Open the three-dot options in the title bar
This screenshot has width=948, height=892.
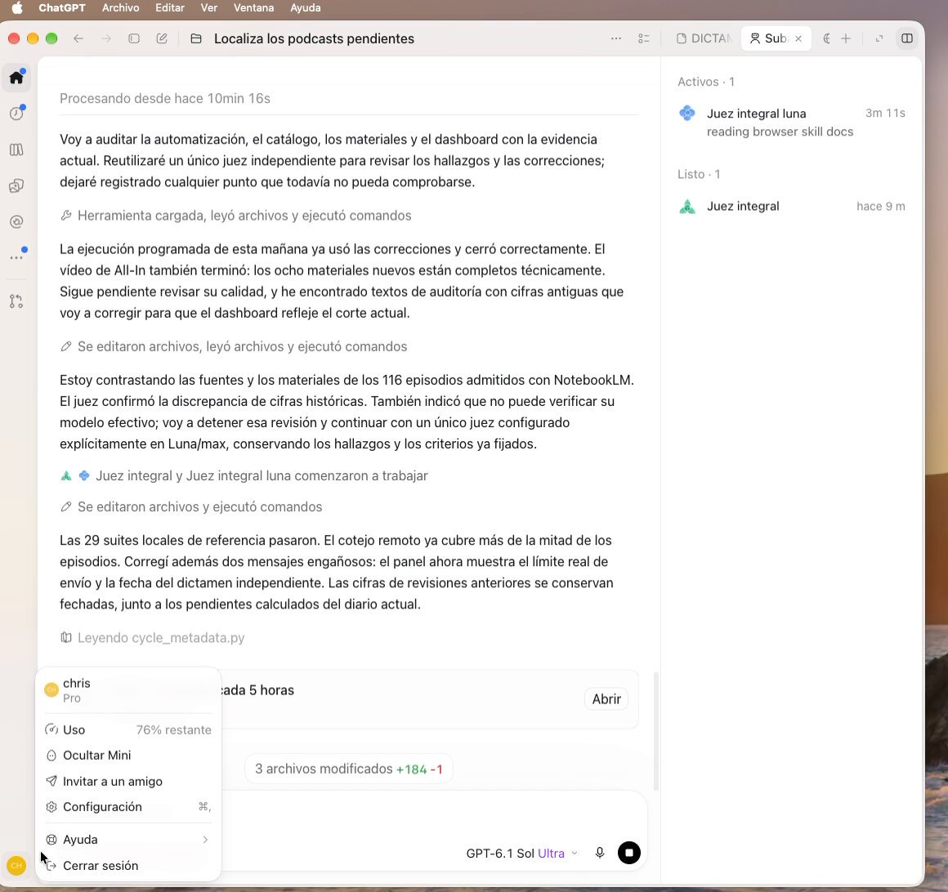click(616, 38)
